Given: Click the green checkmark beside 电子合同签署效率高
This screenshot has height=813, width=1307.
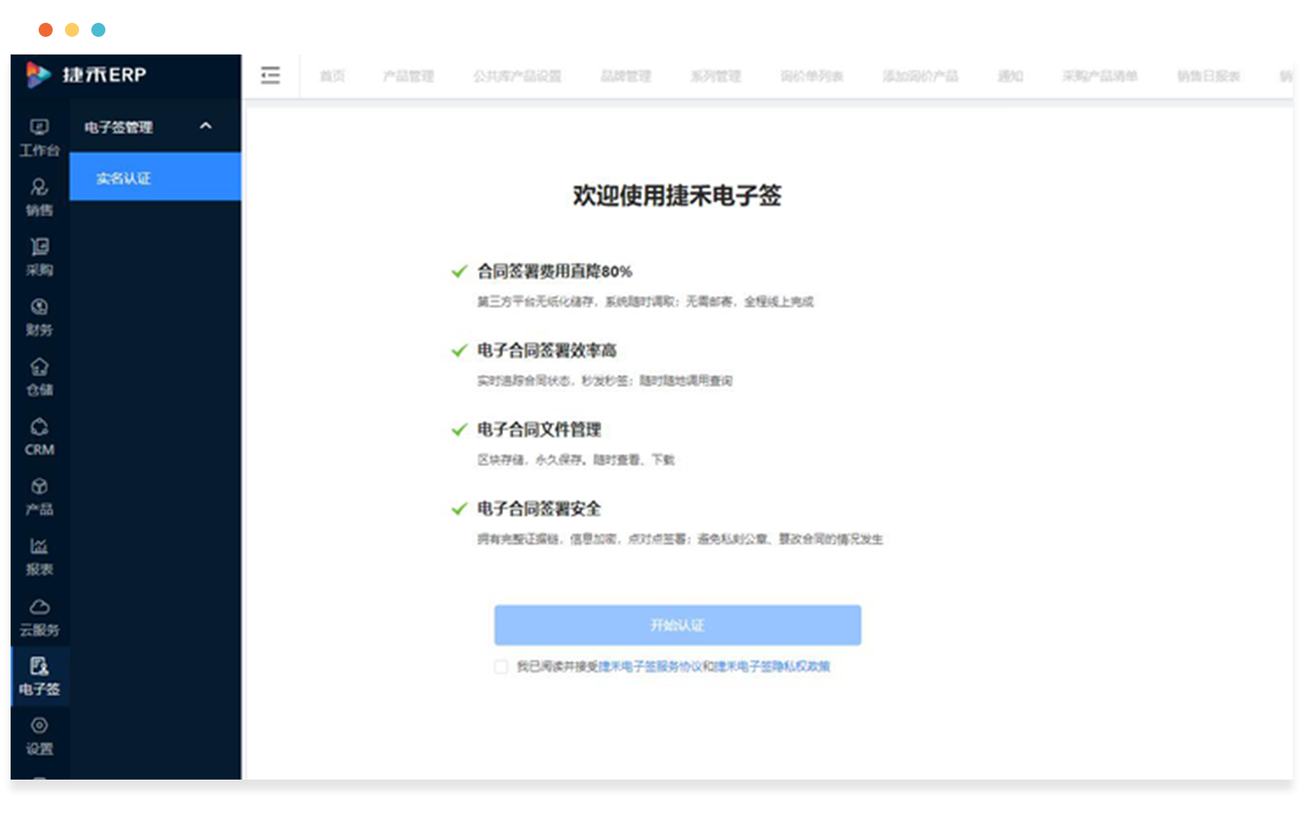Looking at the screenshot, I should pos(459,350).
